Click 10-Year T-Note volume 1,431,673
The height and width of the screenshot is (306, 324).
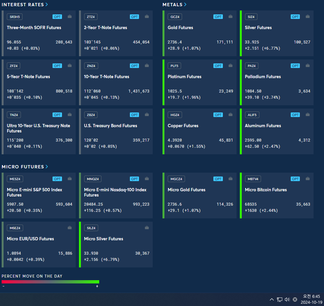(x=139, y=91)
